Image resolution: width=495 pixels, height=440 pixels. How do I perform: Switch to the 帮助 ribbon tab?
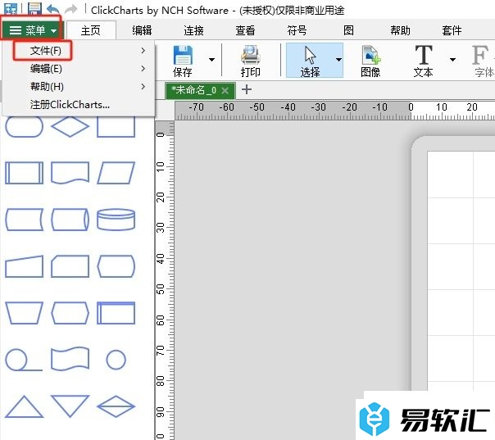tap(400, 30)
